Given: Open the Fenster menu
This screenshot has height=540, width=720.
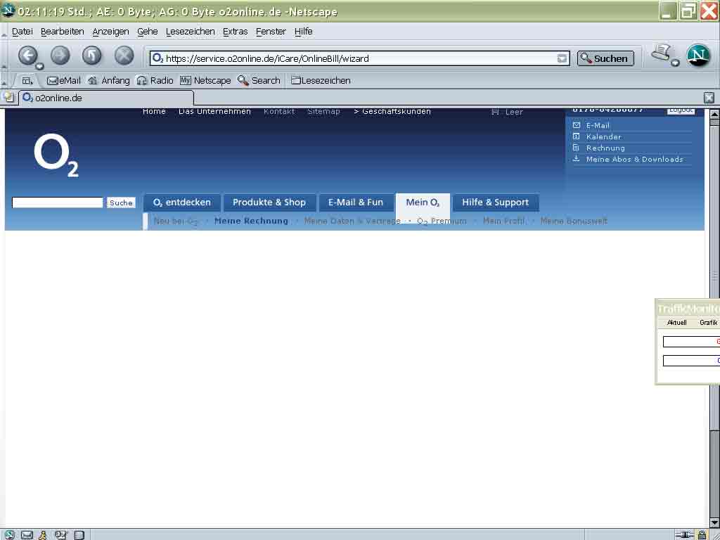Looking at the screenshot, I should coord(271,31).
